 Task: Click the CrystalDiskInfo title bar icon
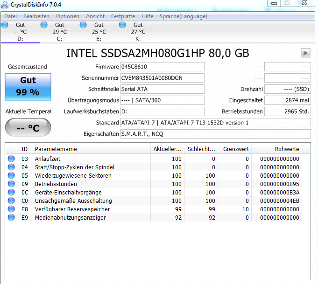(x=5, y=5)
